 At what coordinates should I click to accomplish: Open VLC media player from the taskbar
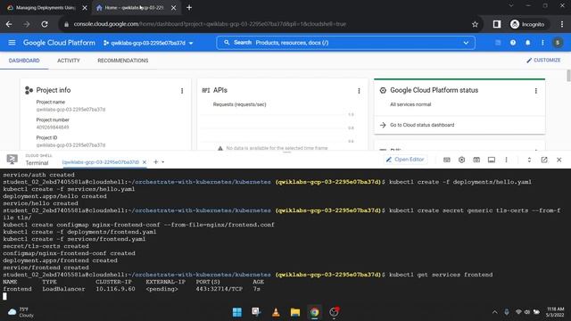coord(276,312)
